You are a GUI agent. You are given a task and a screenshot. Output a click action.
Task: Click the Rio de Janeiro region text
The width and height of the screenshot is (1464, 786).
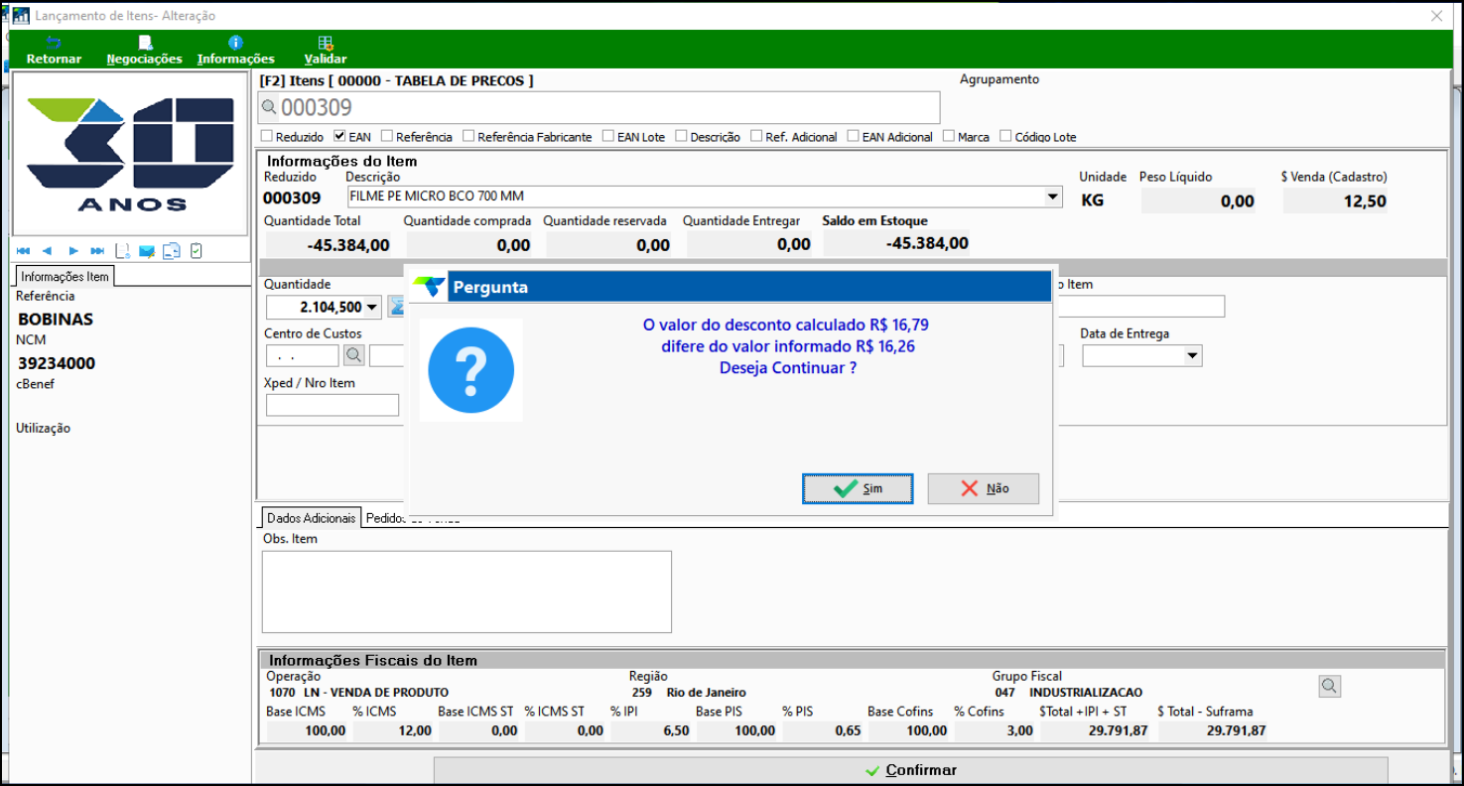706,693
